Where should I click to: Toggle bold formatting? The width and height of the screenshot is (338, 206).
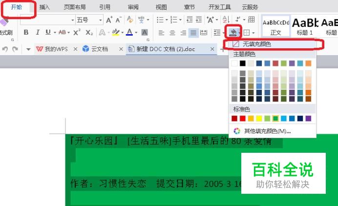26,32
